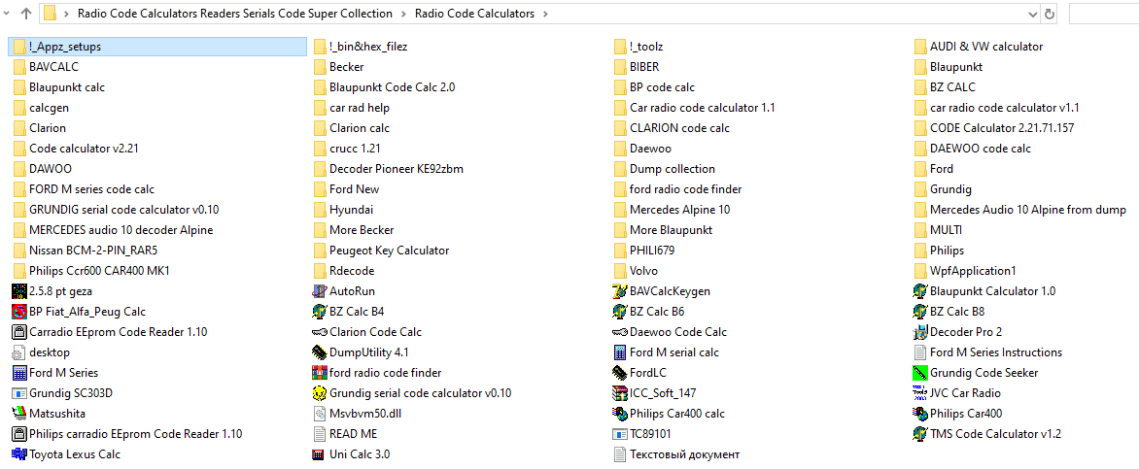
Task: Select the Rdecode folder
Action: [344, 271]
